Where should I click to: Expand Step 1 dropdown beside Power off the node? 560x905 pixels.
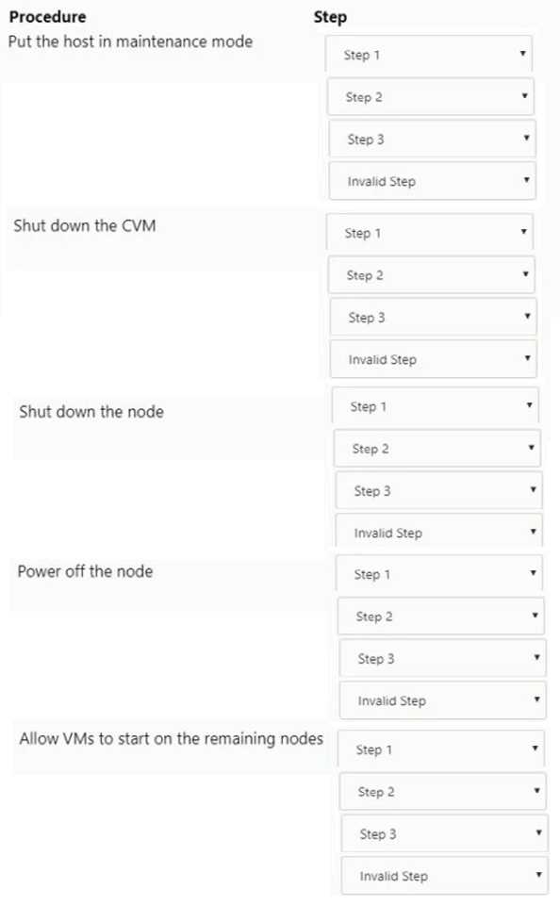[439, 574]
